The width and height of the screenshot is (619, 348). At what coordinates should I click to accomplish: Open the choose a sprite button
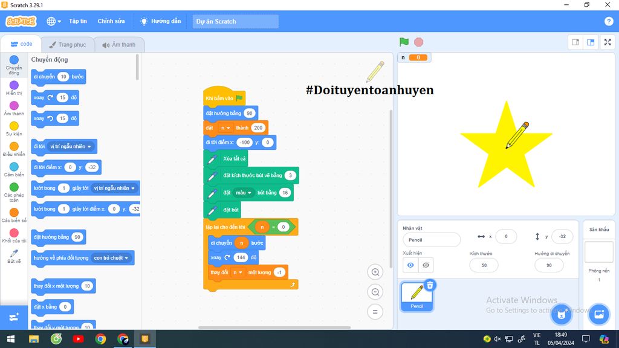pyautogui.click(x=561, y=314)
